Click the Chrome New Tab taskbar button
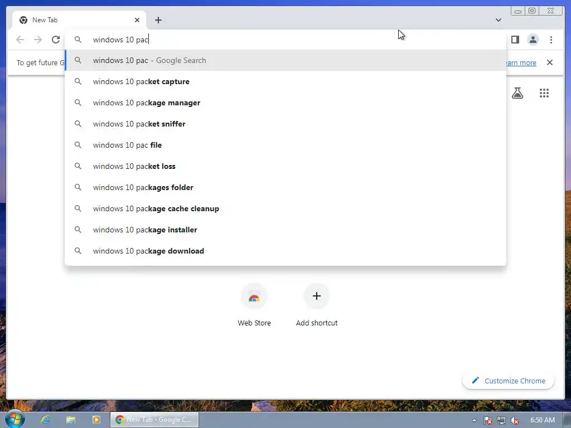This screenshot has width=571, height=428. click(x=154, y=420)
